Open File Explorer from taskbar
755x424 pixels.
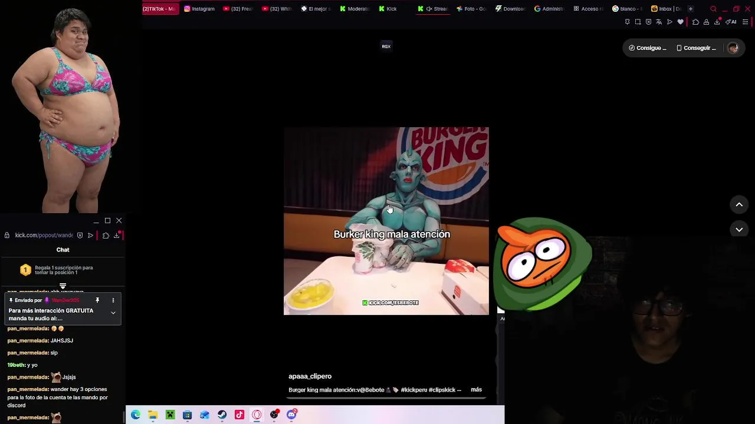(153, 415)
